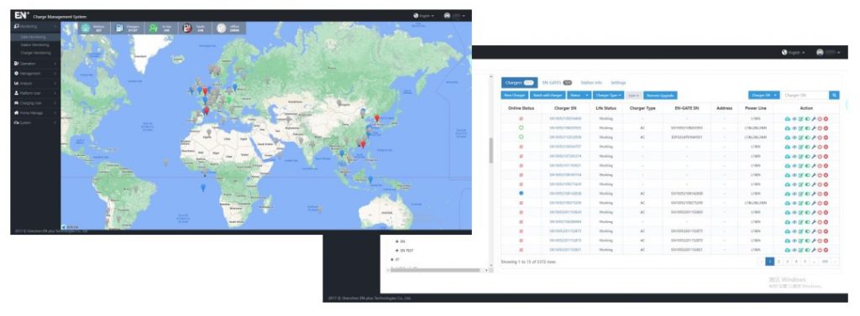860x316 pixels.
Task: Click the Offline status icon above the map
Action: 221,28
